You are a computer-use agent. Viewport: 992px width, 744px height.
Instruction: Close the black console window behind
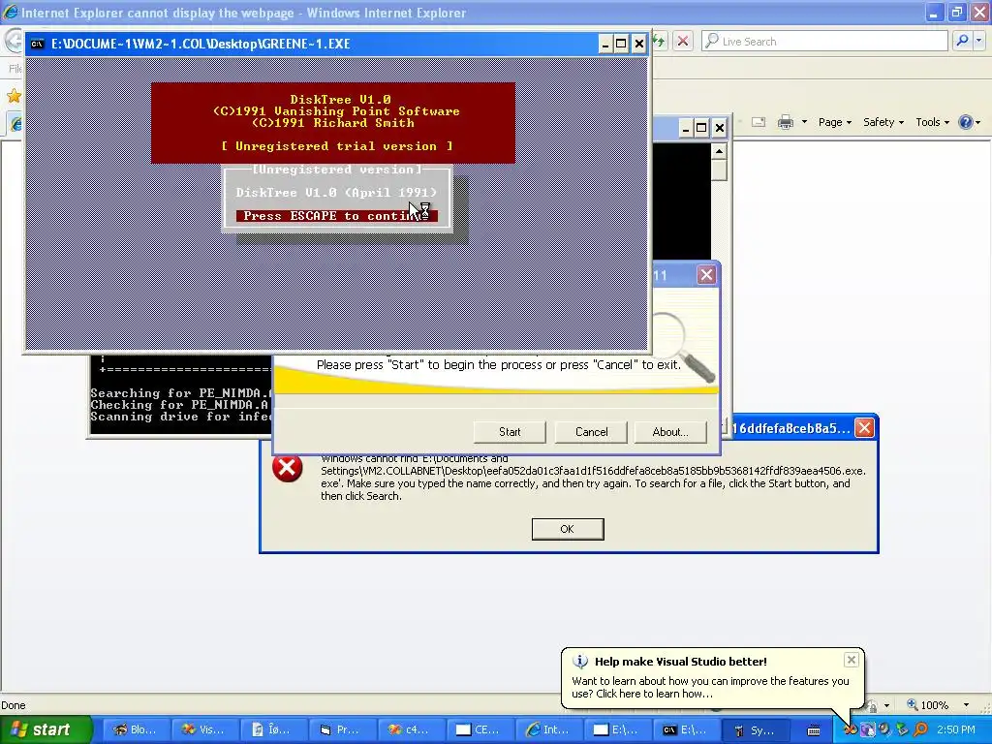click(x=720, y=129)
